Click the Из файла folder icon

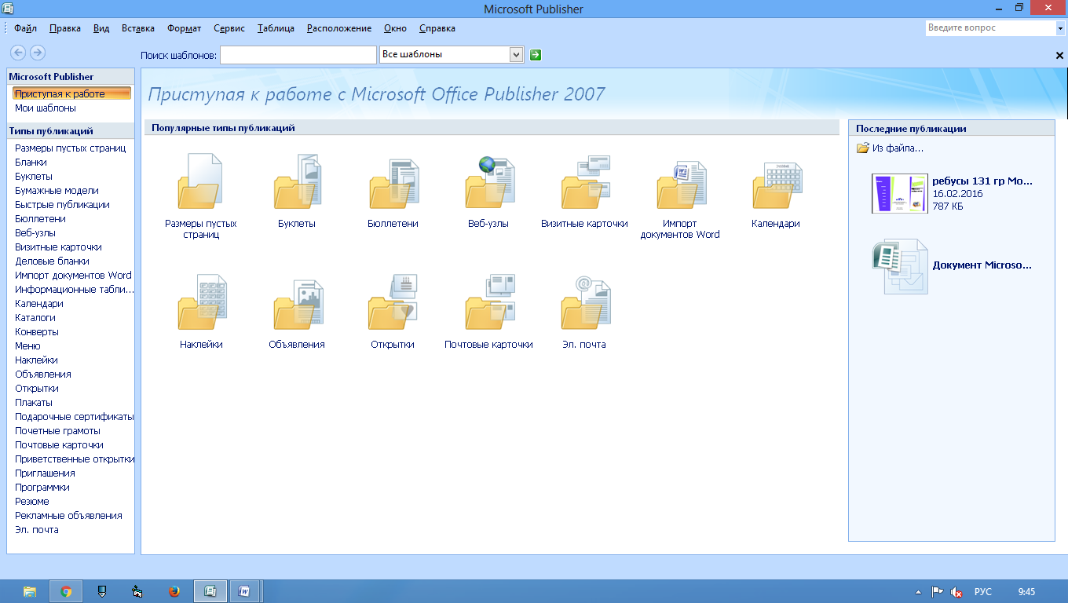click(863, 148)
